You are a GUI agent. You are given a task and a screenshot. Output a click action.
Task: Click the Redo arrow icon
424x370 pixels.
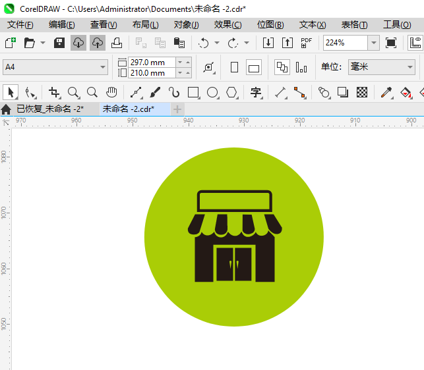tap(233, 43)
